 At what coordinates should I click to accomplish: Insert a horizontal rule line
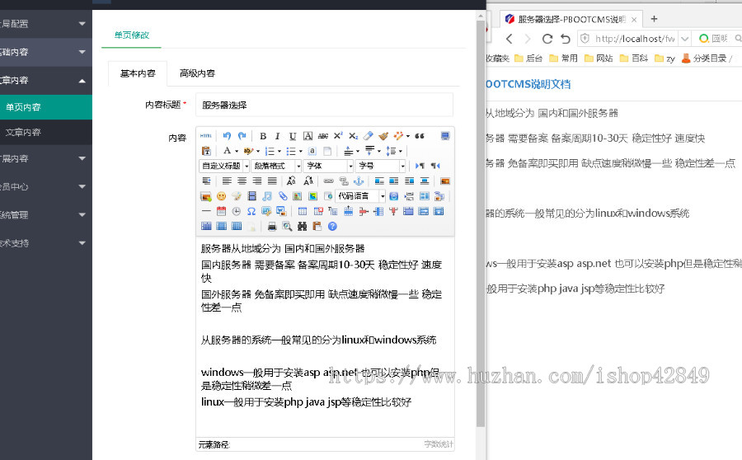(x=206, y=211)
